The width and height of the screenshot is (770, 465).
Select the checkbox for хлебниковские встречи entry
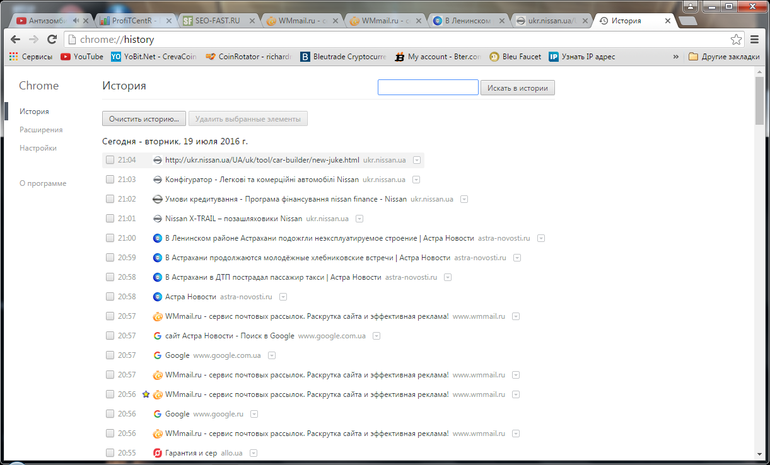pos(110,258)
